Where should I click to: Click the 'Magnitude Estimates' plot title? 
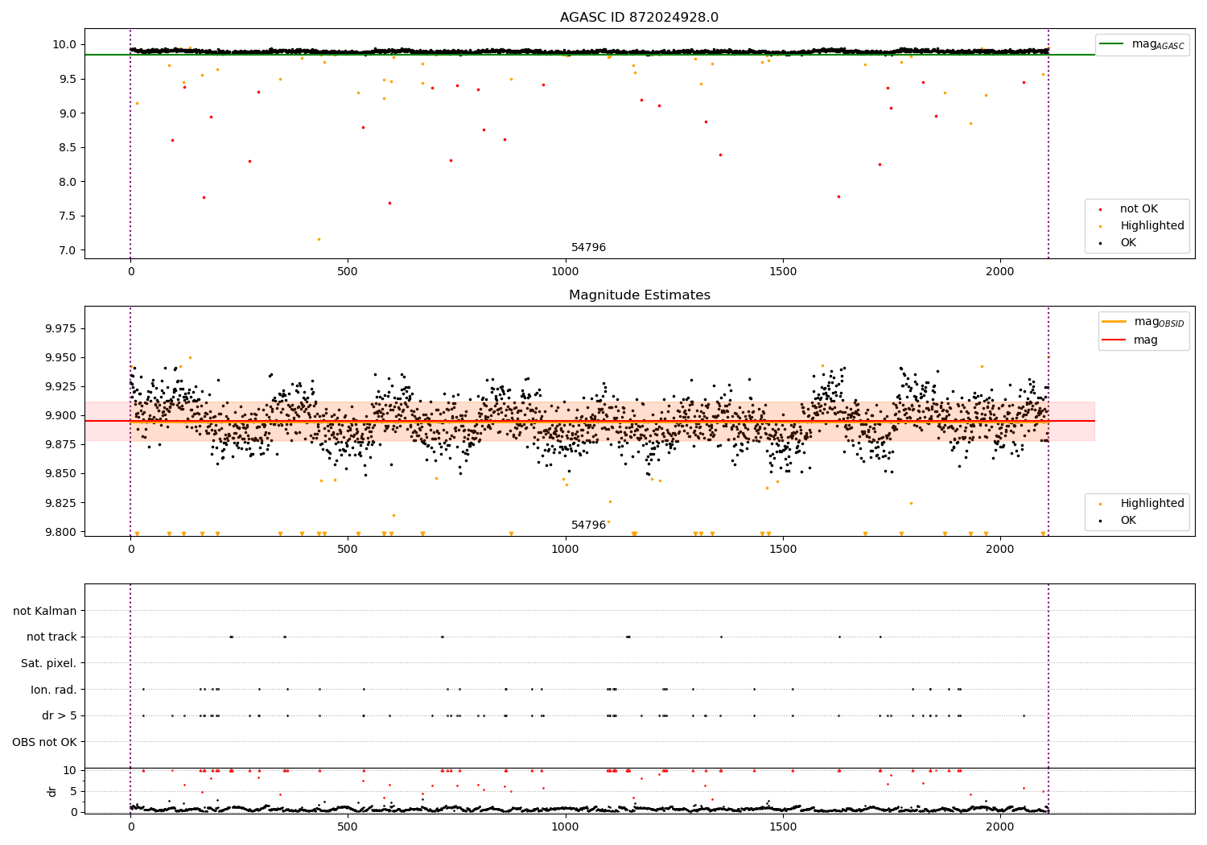click(x=640, y=295)
